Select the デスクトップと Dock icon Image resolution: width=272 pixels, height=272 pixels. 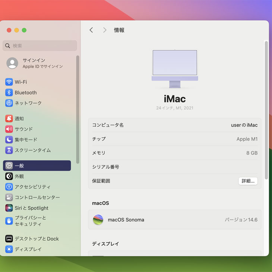tap(9, 239)
